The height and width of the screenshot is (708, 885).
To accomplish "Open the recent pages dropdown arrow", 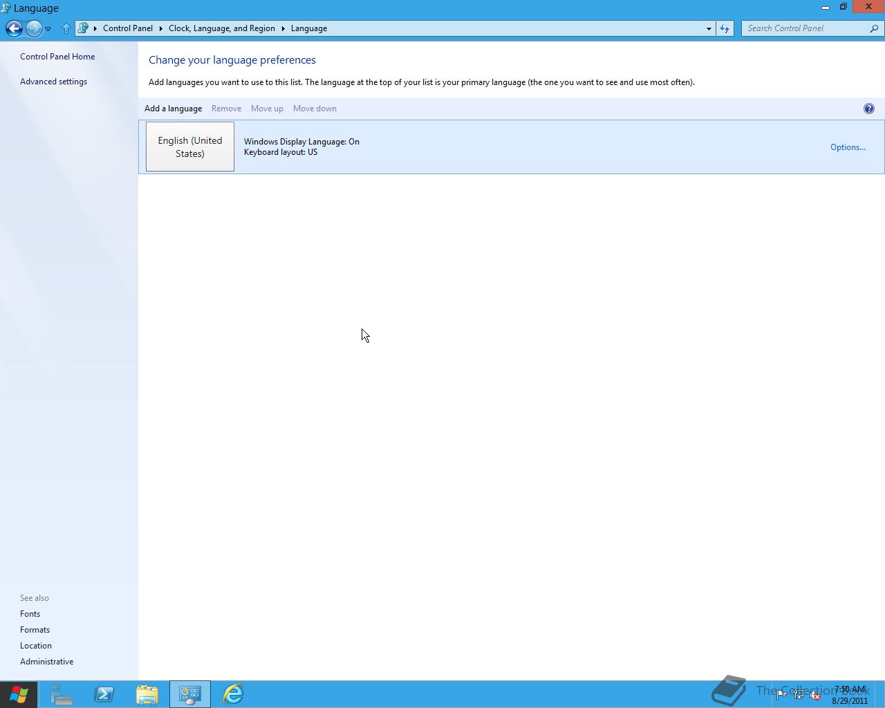I will 48,29.
